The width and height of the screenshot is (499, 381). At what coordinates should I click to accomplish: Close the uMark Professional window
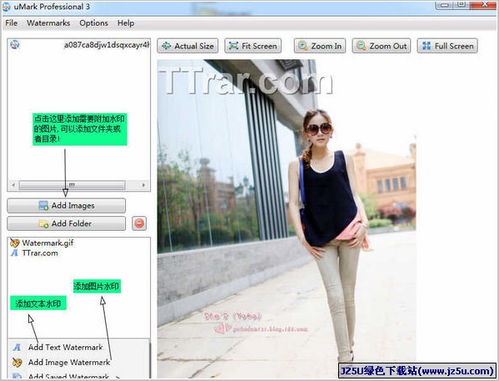tap(484, 4)
